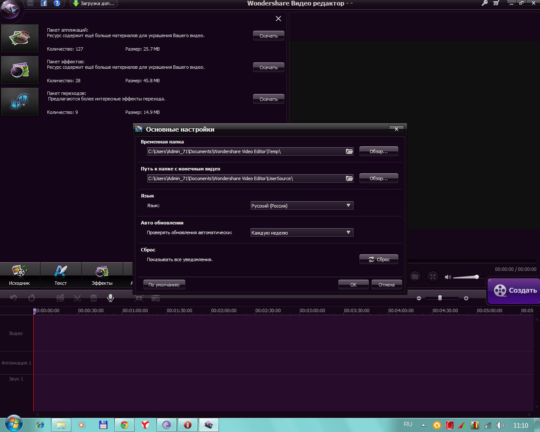Click the 'Загрузка доп...' download button
This screenshot has height=432, width=540.
(94, 3)
